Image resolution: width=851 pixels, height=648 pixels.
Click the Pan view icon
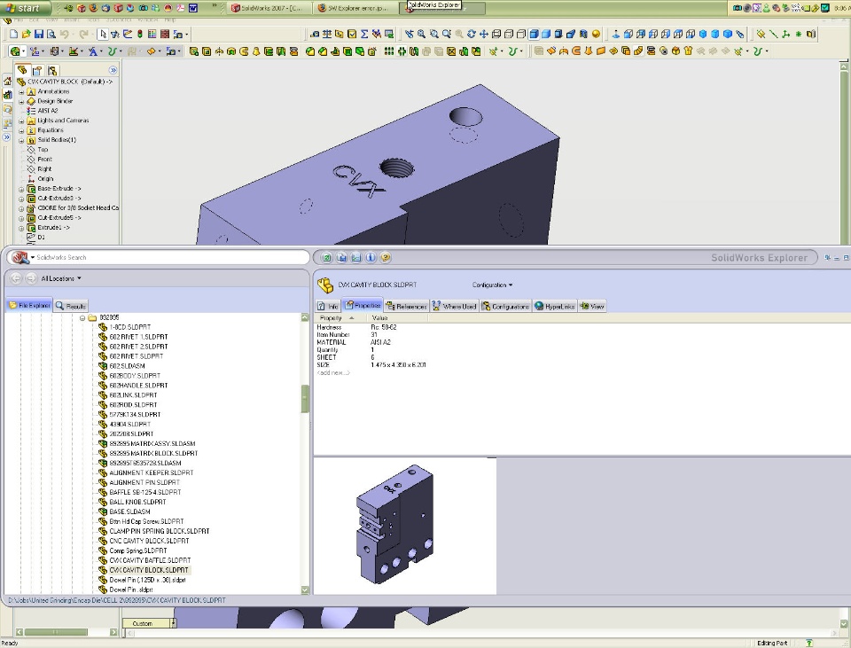pyautogui.click(x=484, y=35)
